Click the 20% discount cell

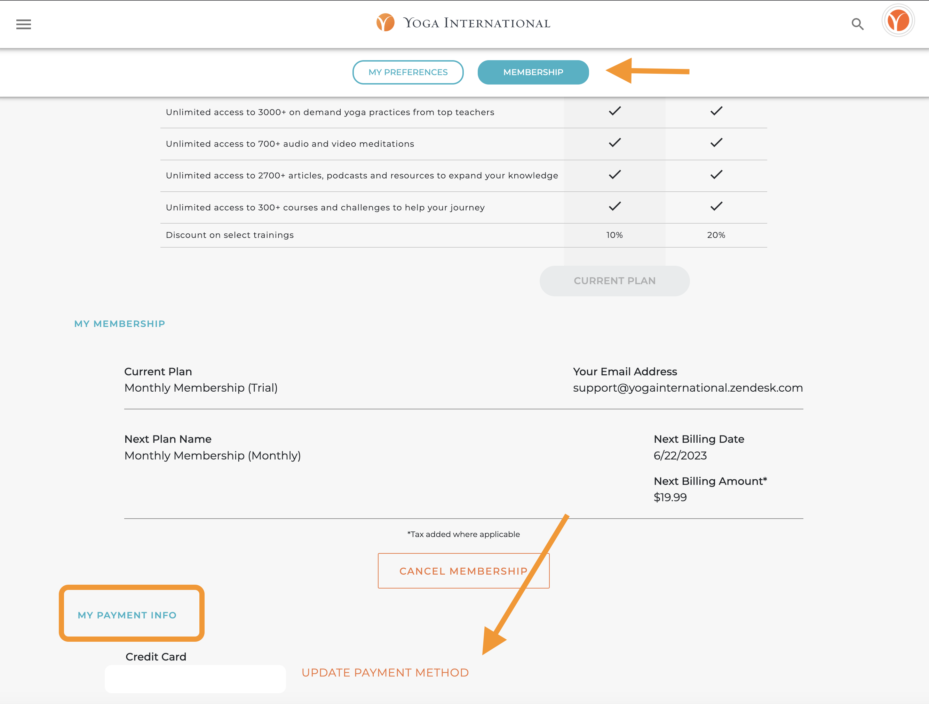pyautogui.click(x=716, y=235)
